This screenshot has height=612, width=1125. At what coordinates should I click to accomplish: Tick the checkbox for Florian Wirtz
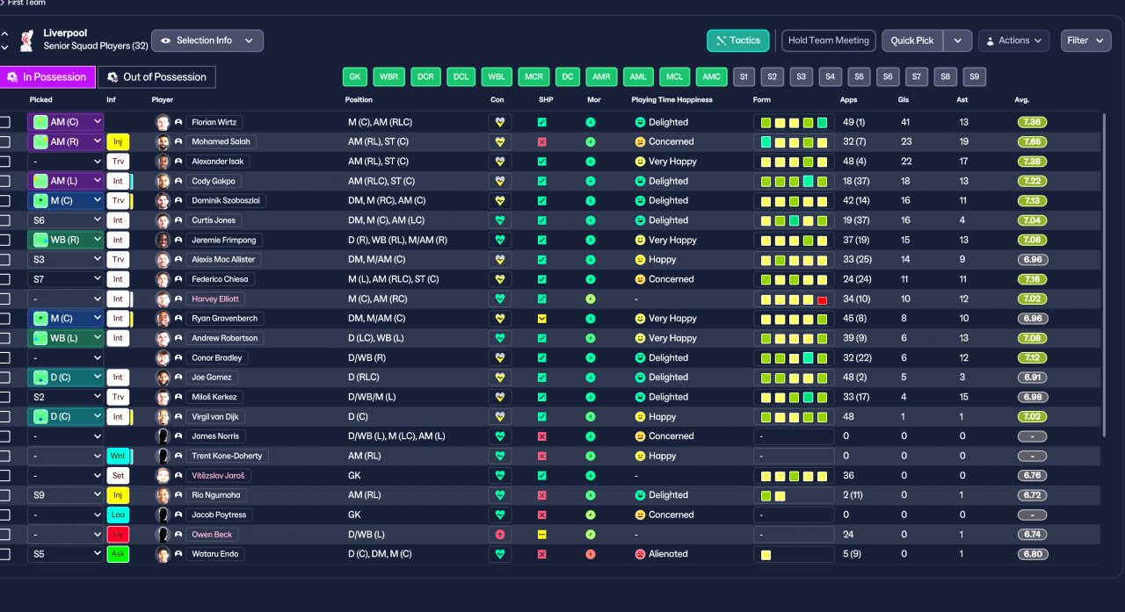click(x=5, y=122)
